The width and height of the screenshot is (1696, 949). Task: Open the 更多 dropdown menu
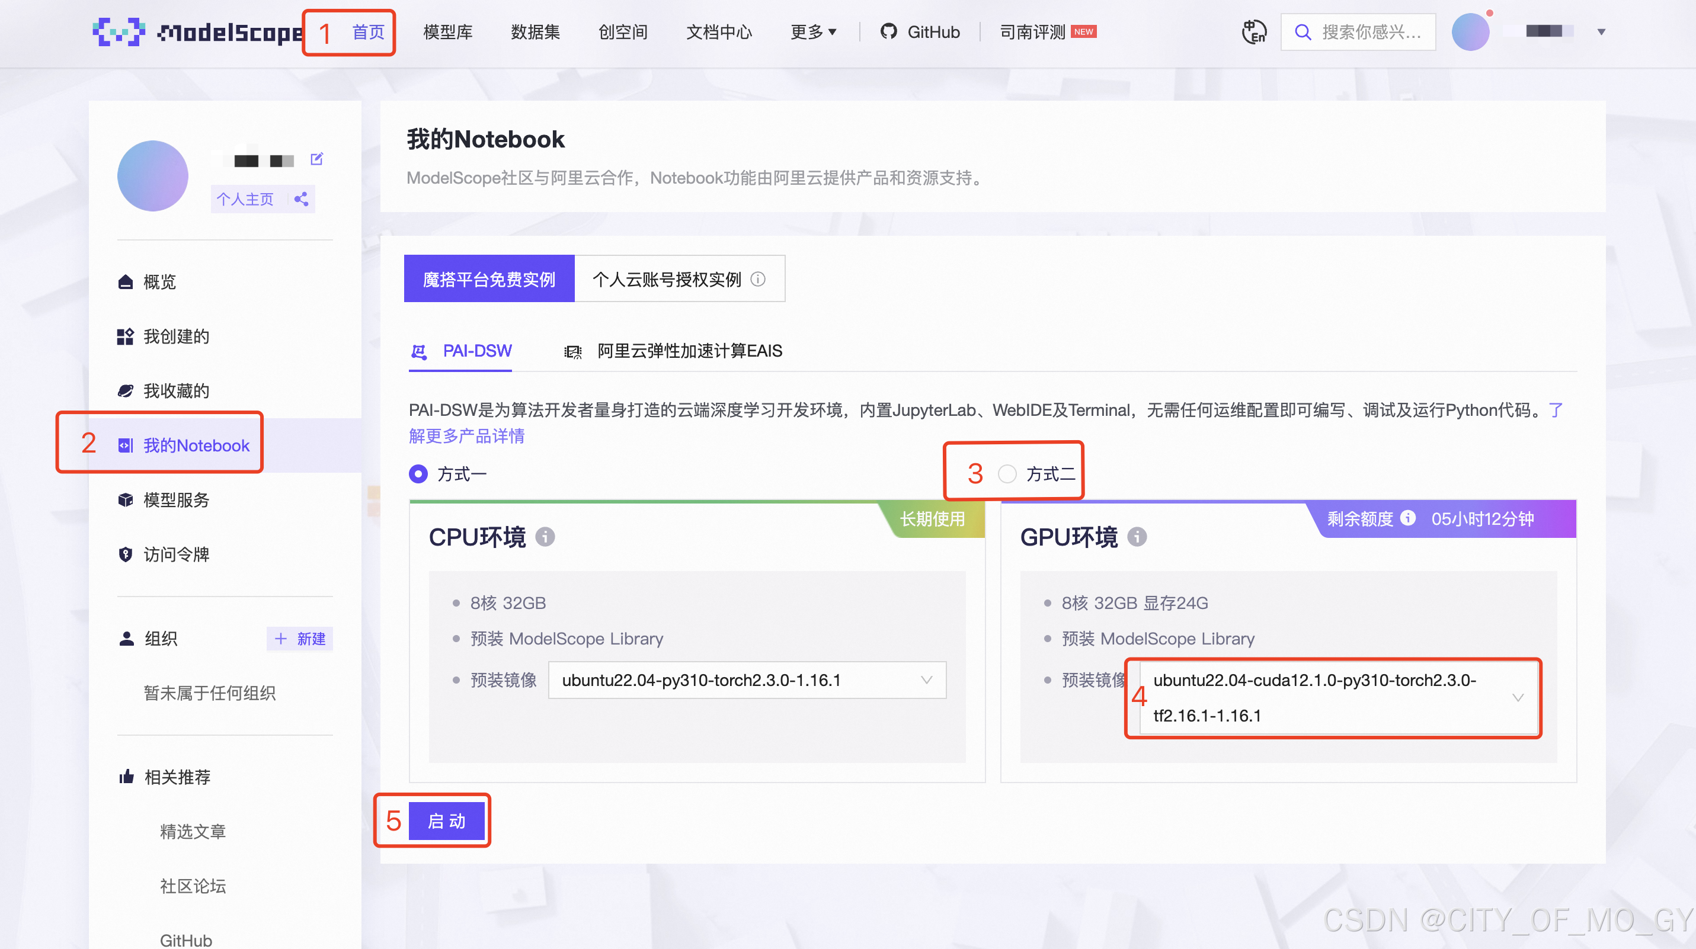[813, 31]
